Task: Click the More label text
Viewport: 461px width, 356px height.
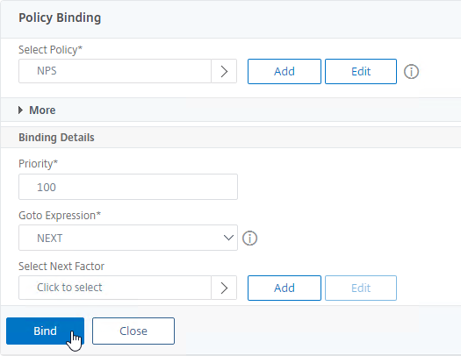Action: [42, 110]
